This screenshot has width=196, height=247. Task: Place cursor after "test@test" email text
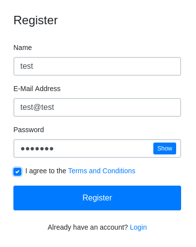click(x=54, y=107)
